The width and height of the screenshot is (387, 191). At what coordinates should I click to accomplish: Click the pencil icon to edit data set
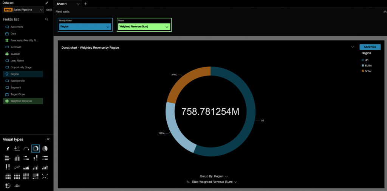tap(47, 3)
